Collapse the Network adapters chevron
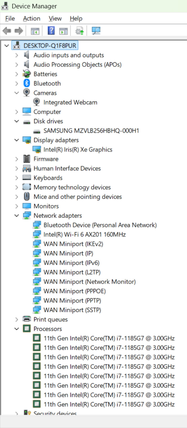 (x=17, y=215)
